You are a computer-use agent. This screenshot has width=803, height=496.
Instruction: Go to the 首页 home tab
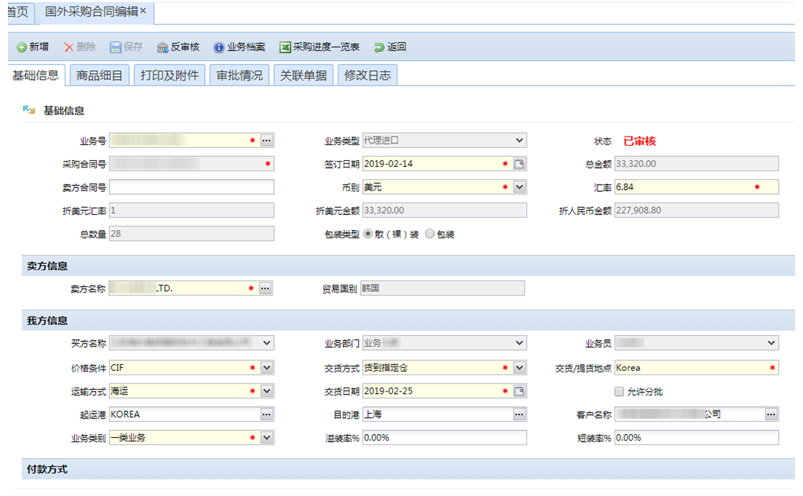click(x=17, y=12)
